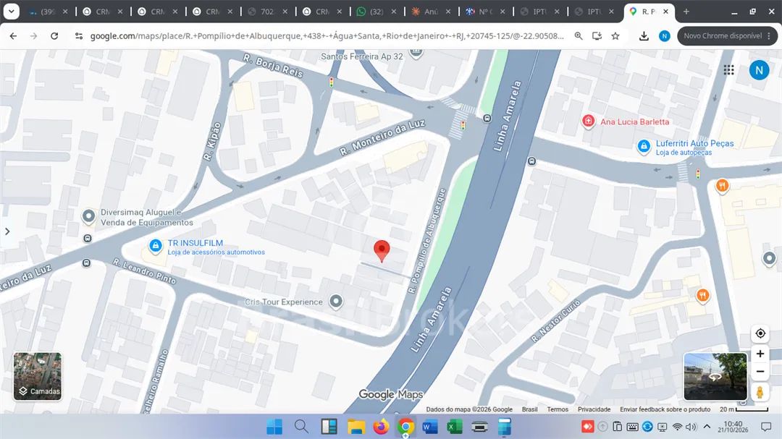Expand the collapsed side panel

pos(7,231)
